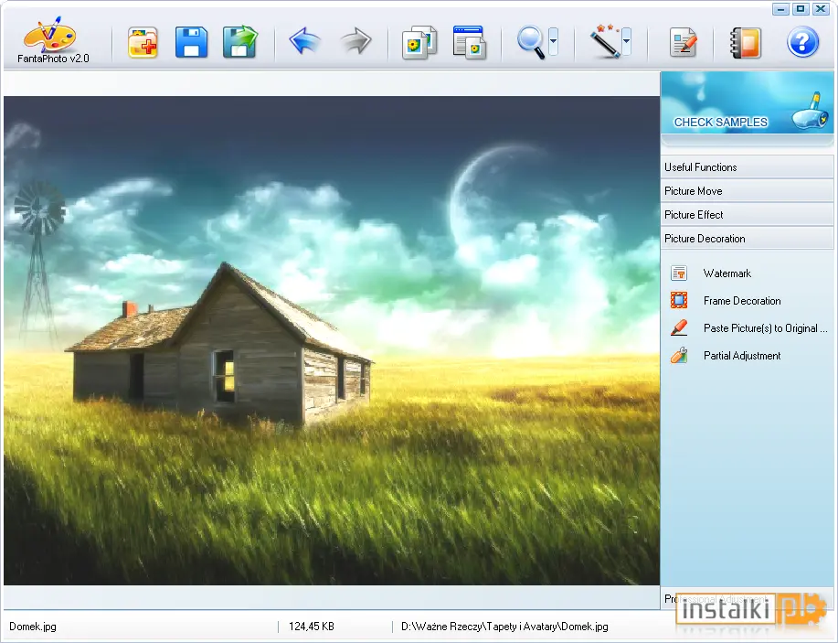Open the zoom dropdown arrow
The image size is (838, 643).
coord(554,41)
